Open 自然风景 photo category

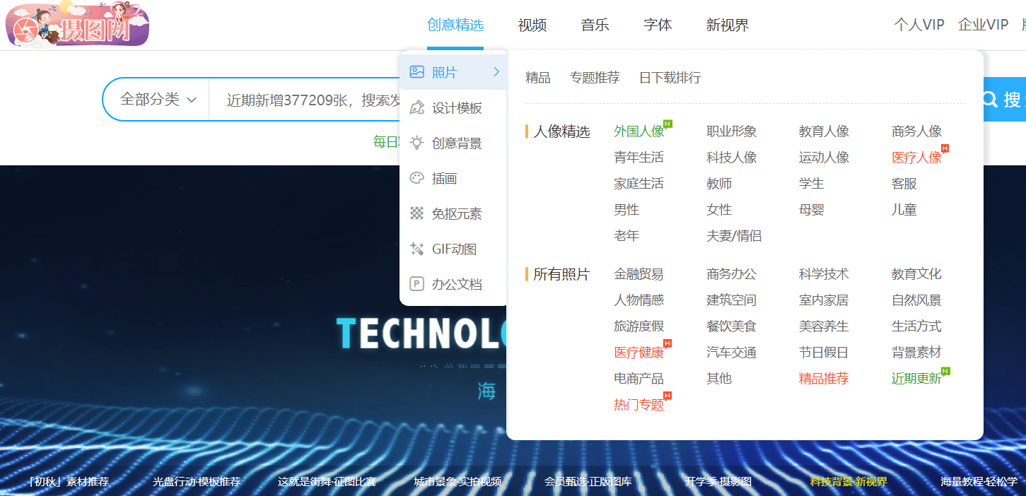917,300
